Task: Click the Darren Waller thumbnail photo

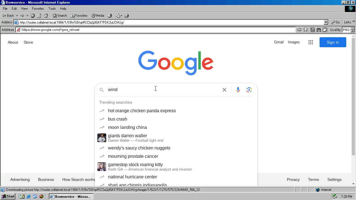Action: point(102,138)
